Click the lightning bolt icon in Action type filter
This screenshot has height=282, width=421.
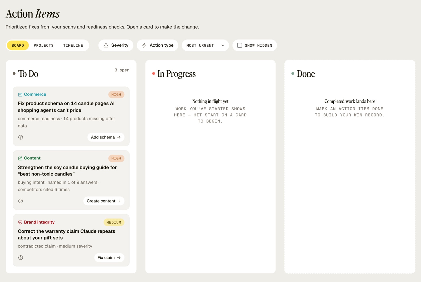coord(144,45)
